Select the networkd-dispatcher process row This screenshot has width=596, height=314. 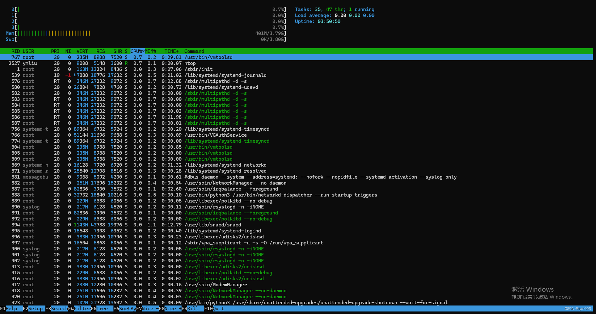tap(296, 195)
